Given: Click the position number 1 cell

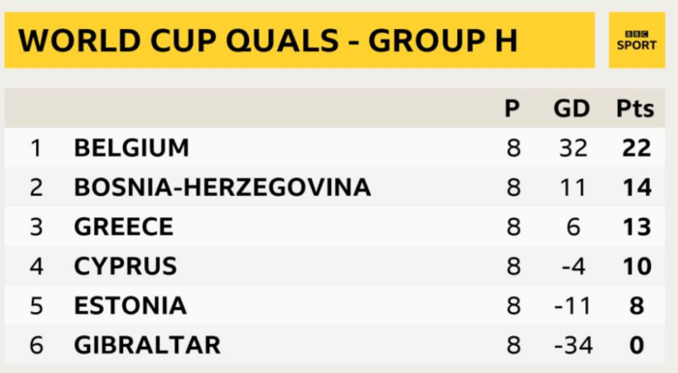Looking at the screenshot, I should 37,148.
